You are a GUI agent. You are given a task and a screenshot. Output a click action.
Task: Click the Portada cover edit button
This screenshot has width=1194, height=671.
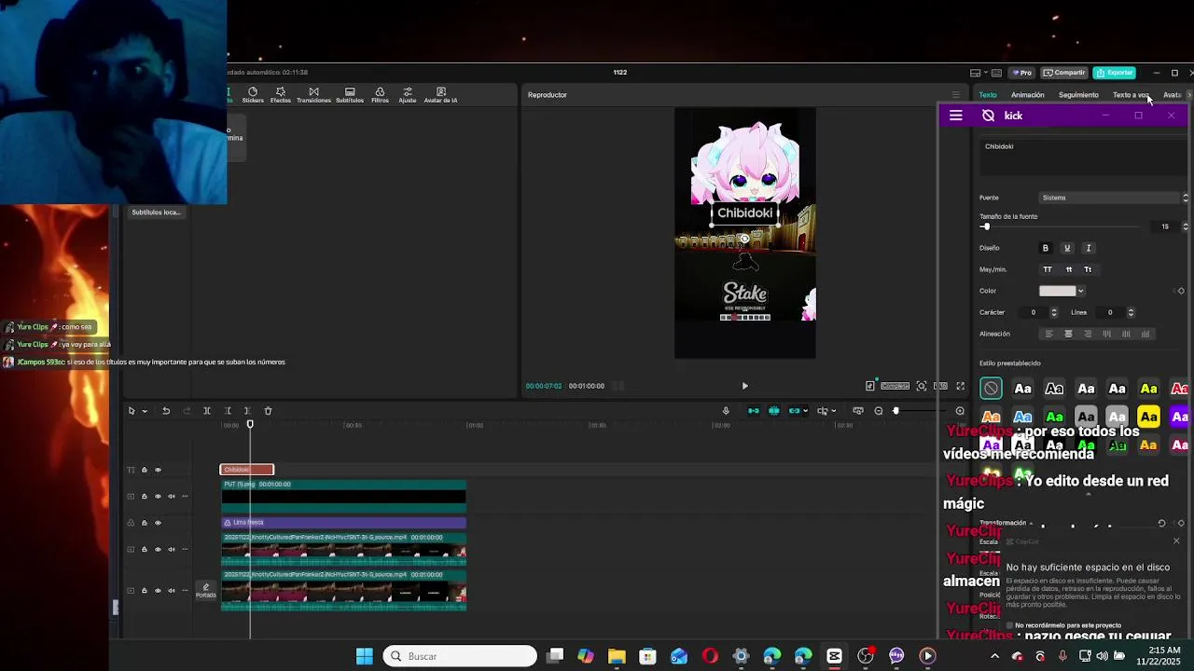click(206, 591)
